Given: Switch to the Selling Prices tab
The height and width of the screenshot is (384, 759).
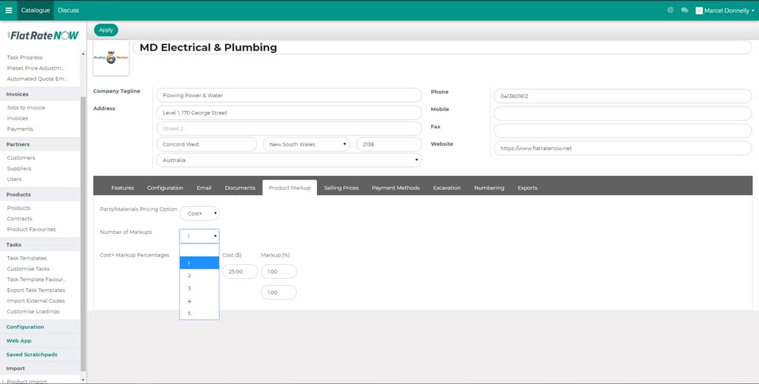Looking at the screenshot, I should pyautogui.click(x=341, y=188).
